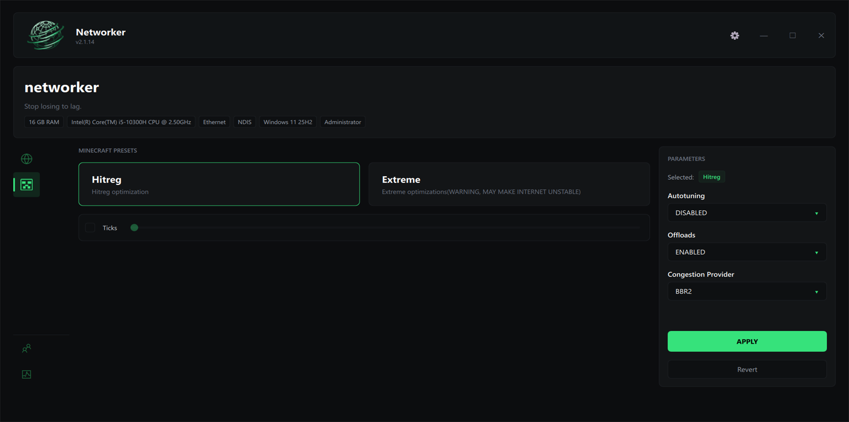Click the MINECRAFT PRESETS heading
The image size is (849, 422).
click(107, 150)
